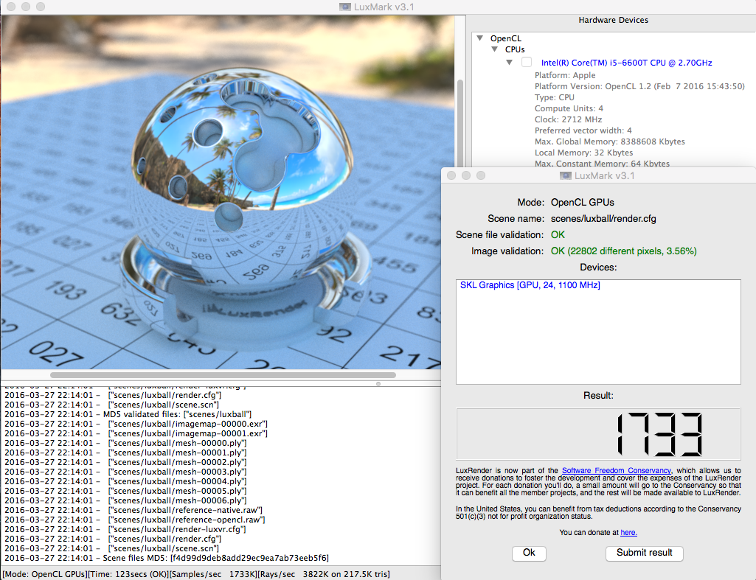Screen dimensions: 756x580
Task: Click the 'MD5 validated files' log line
Action: coord(128,414)
